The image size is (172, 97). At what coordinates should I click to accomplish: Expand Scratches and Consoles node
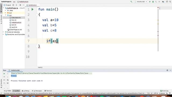coord(3,34)
